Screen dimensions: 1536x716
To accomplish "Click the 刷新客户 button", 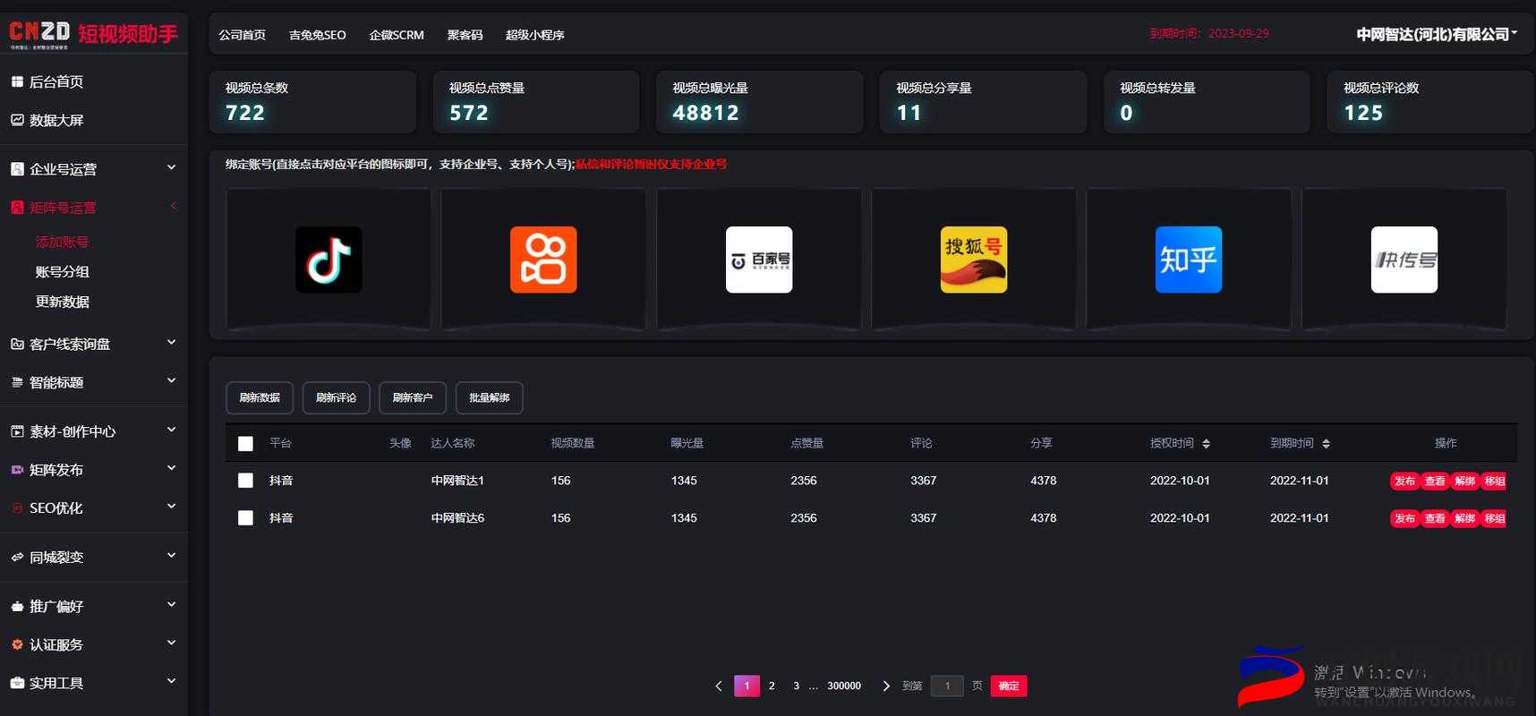I will pyautogui.click(x=413, y=397).
